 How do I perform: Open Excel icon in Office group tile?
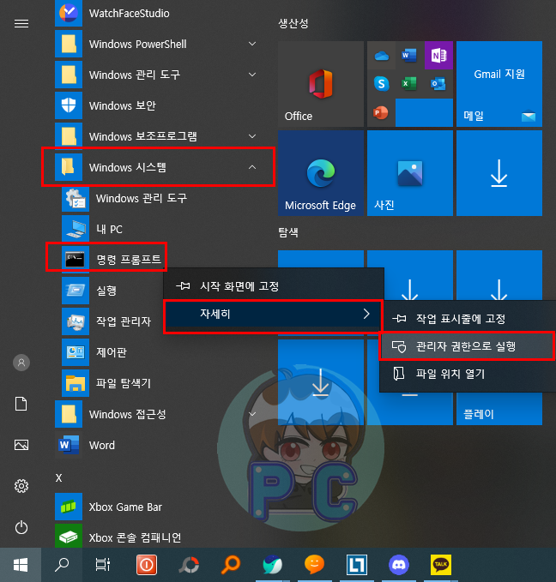pos(409,83)
